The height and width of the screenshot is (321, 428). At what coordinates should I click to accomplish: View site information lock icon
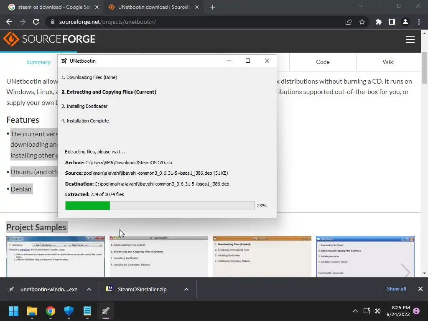pos(52,22)
